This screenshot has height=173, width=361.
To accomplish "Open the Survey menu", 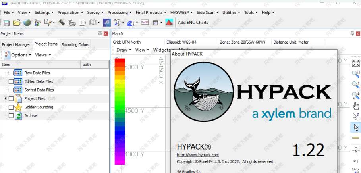I will (x=95, y=12).
